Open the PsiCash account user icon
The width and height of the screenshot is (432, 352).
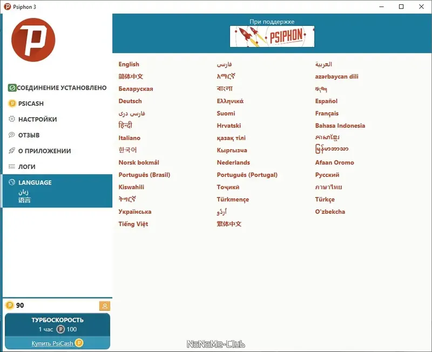click(x=105, y=306)
